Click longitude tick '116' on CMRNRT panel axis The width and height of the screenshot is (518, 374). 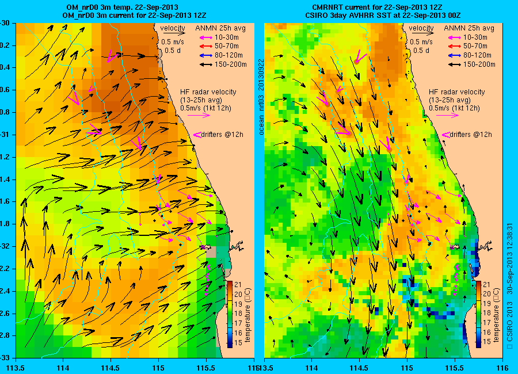pyautogui.click(x=502, y=368)
